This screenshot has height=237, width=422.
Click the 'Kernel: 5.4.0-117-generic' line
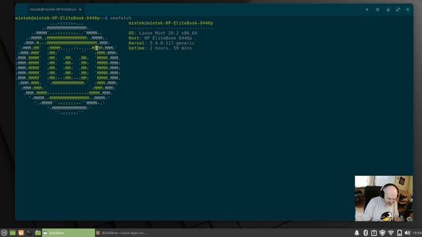[162, 43]
